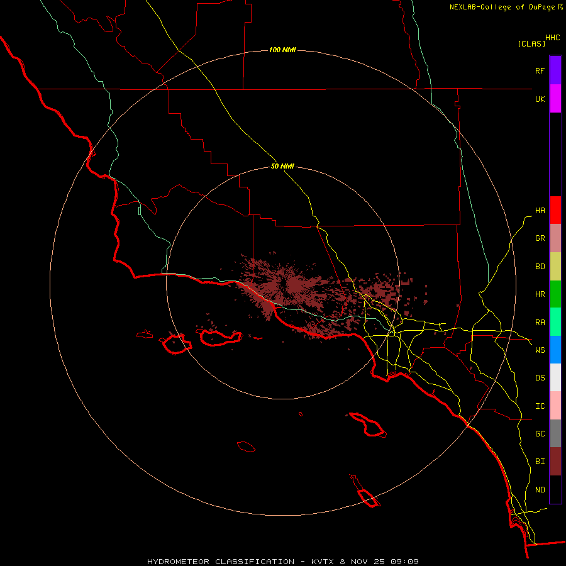Click the DS legend label
This screenshot has width=566, height=566.
pos(540,378)
